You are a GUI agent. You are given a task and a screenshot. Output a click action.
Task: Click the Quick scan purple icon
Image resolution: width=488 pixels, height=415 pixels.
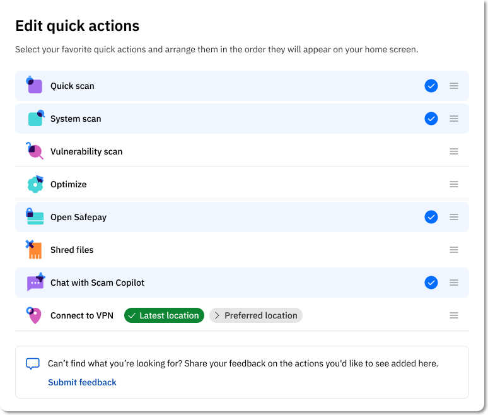(x=34, y=85)
